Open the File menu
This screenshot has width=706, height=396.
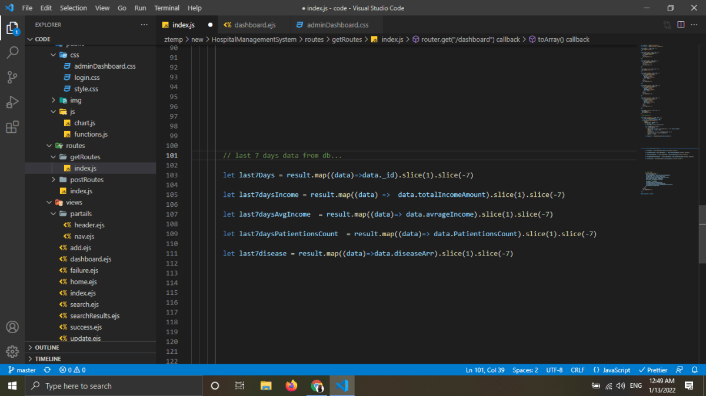pyautogui.click(x=27, y=8)
